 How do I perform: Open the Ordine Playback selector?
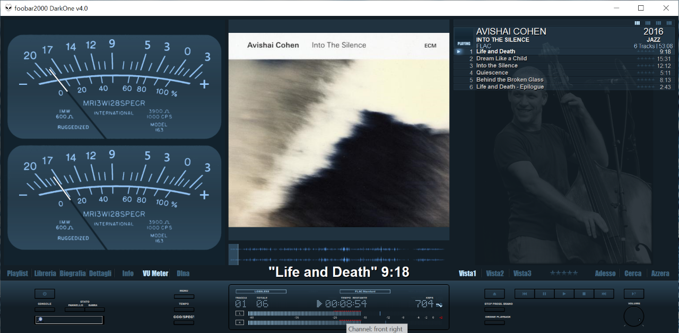point(494,322)
